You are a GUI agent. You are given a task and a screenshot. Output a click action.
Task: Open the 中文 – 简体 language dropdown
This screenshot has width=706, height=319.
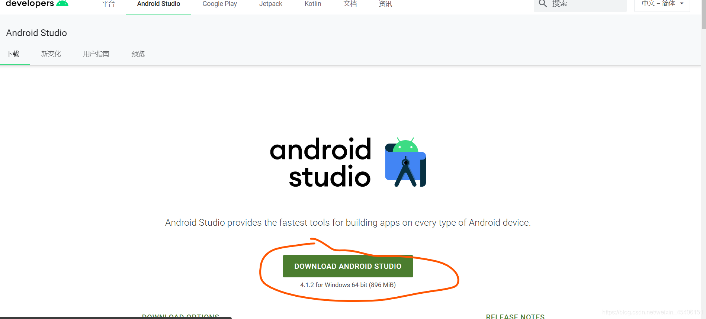point(662,4)
